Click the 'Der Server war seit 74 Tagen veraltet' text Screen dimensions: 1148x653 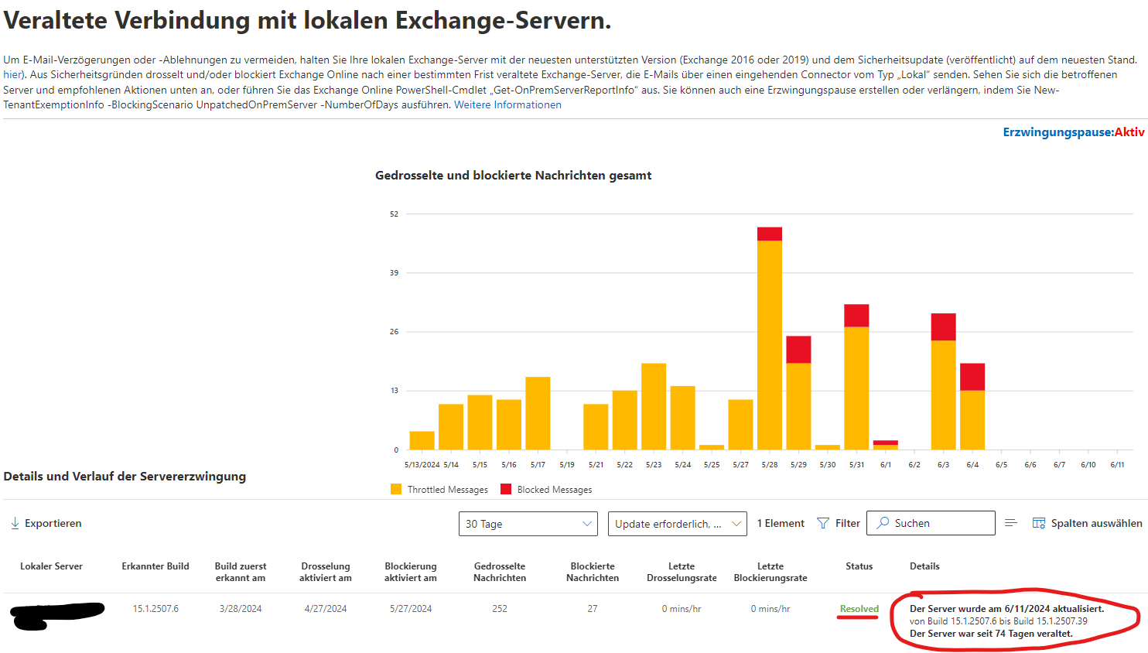(x=992, y=634)
